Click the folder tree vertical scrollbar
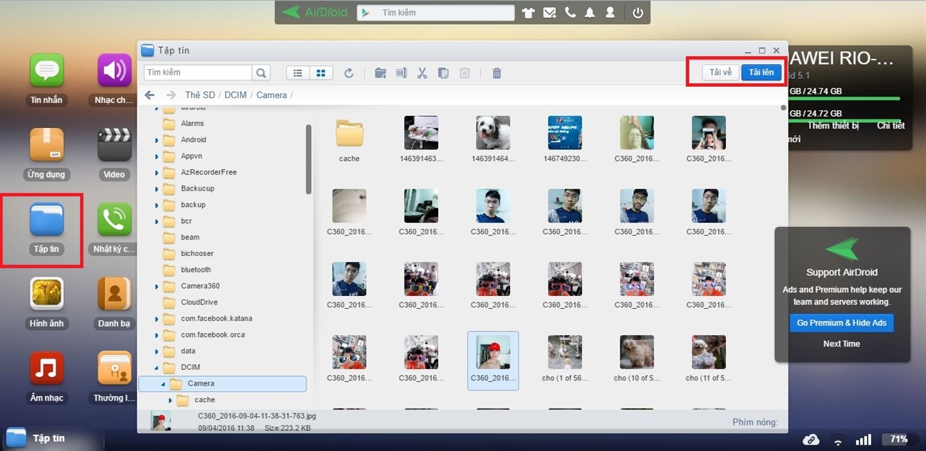This screenshot has width=926, height=451. [308, 159]
